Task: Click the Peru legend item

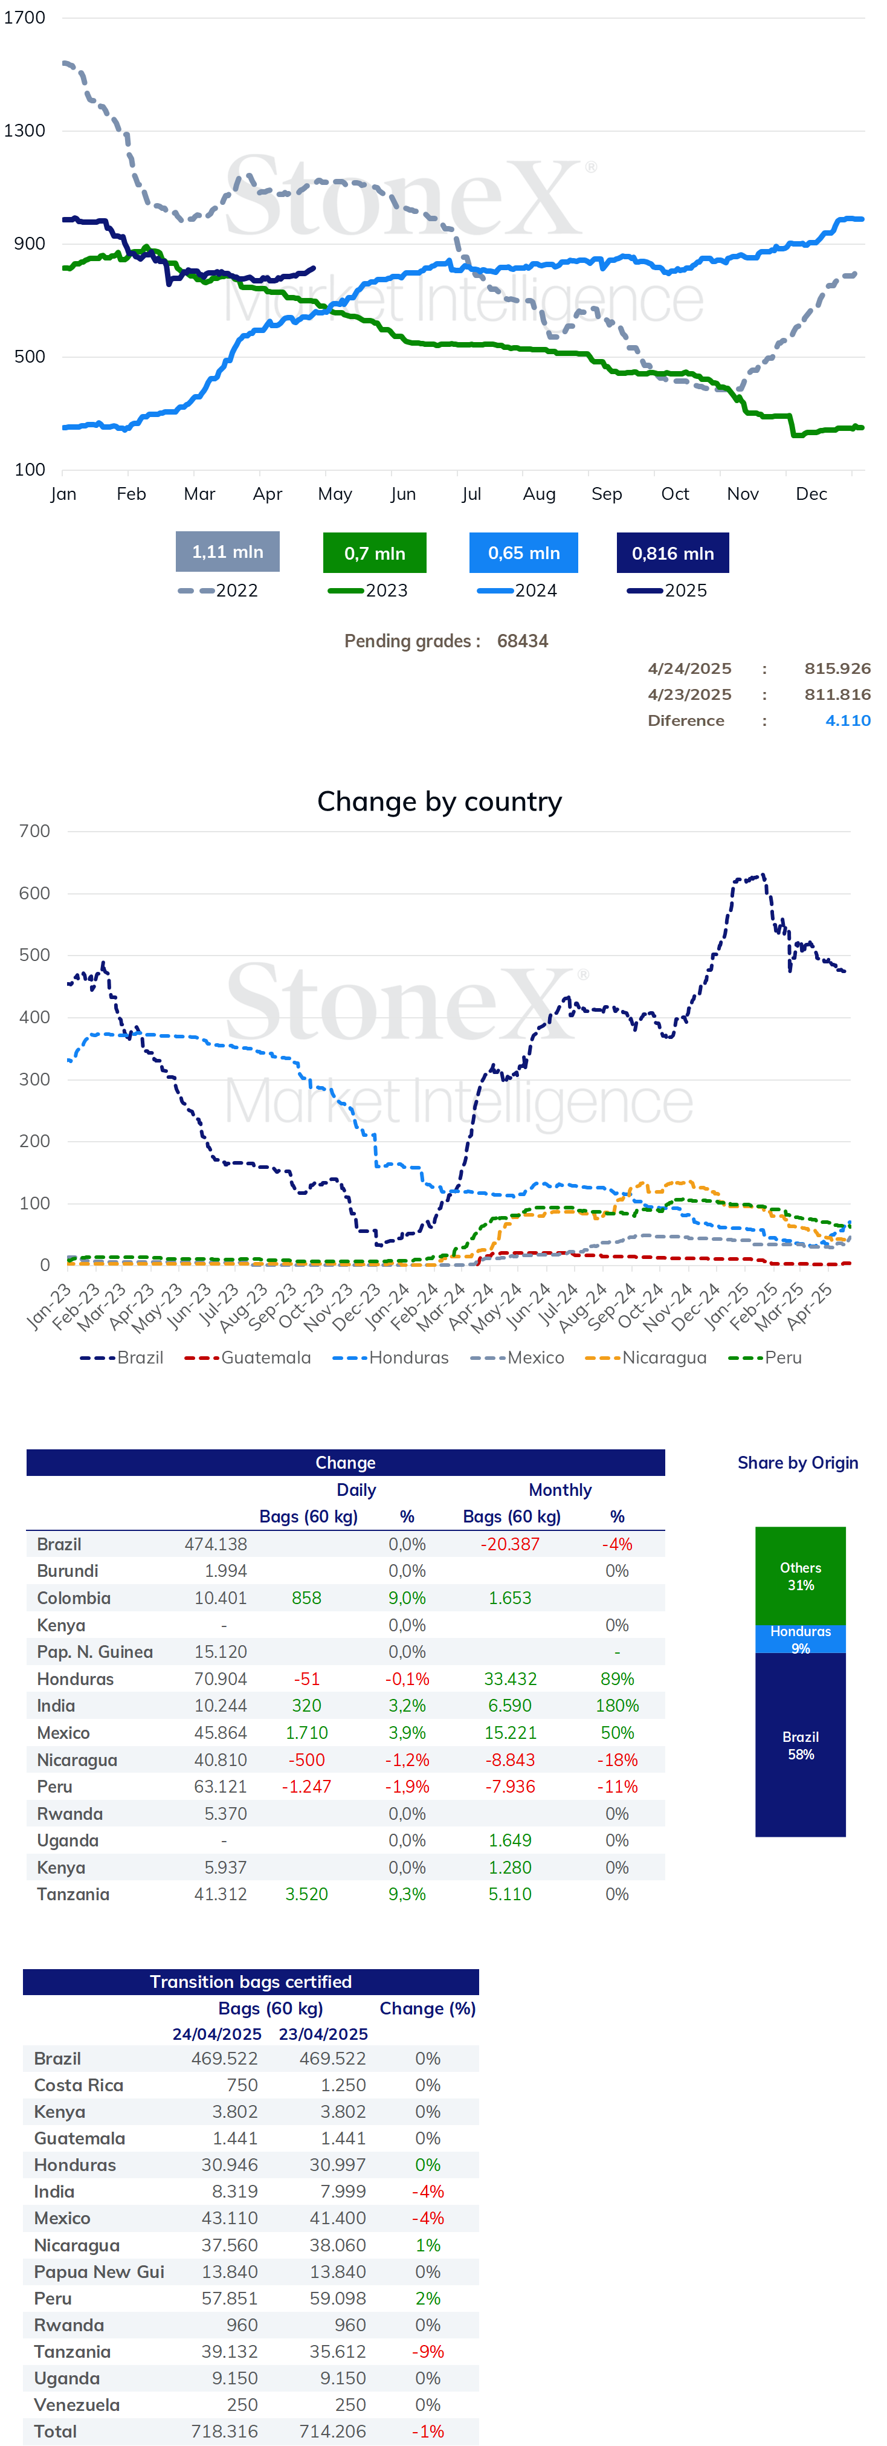Action: (764, 1358)
